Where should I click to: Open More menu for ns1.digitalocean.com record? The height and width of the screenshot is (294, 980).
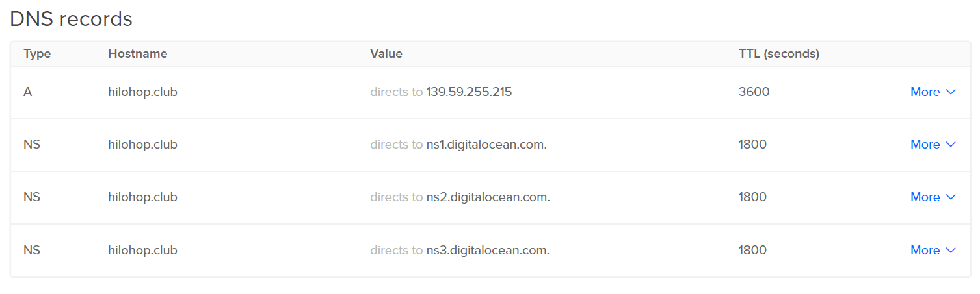click(x=933, y=145)
